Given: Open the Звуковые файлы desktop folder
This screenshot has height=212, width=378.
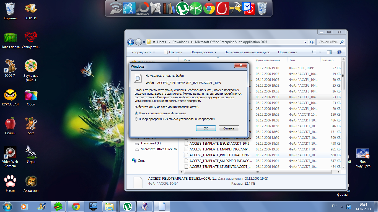Looking at the screenshot, I should 31,71.
